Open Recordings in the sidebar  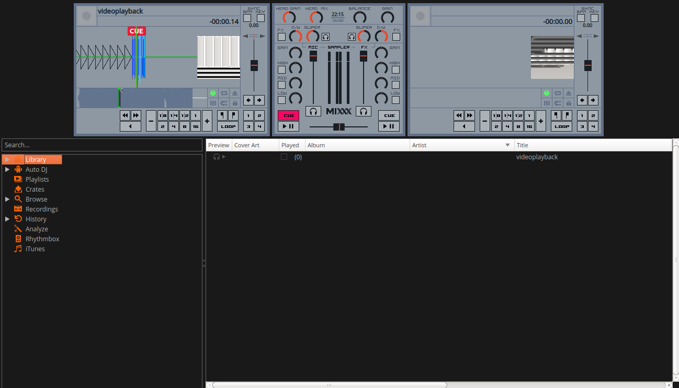click(42, 209)
